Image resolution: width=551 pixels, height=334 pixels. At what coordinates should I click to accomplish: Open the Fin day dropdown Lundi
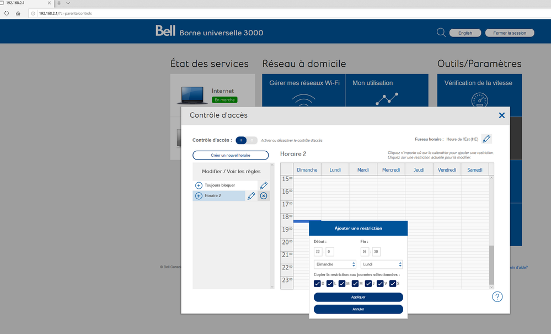pyautogui.click(x=382, y=264)
